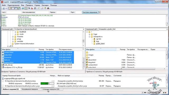Select the cgi-bin remote folder icon
169x95 pixels.
coord(94,39)
